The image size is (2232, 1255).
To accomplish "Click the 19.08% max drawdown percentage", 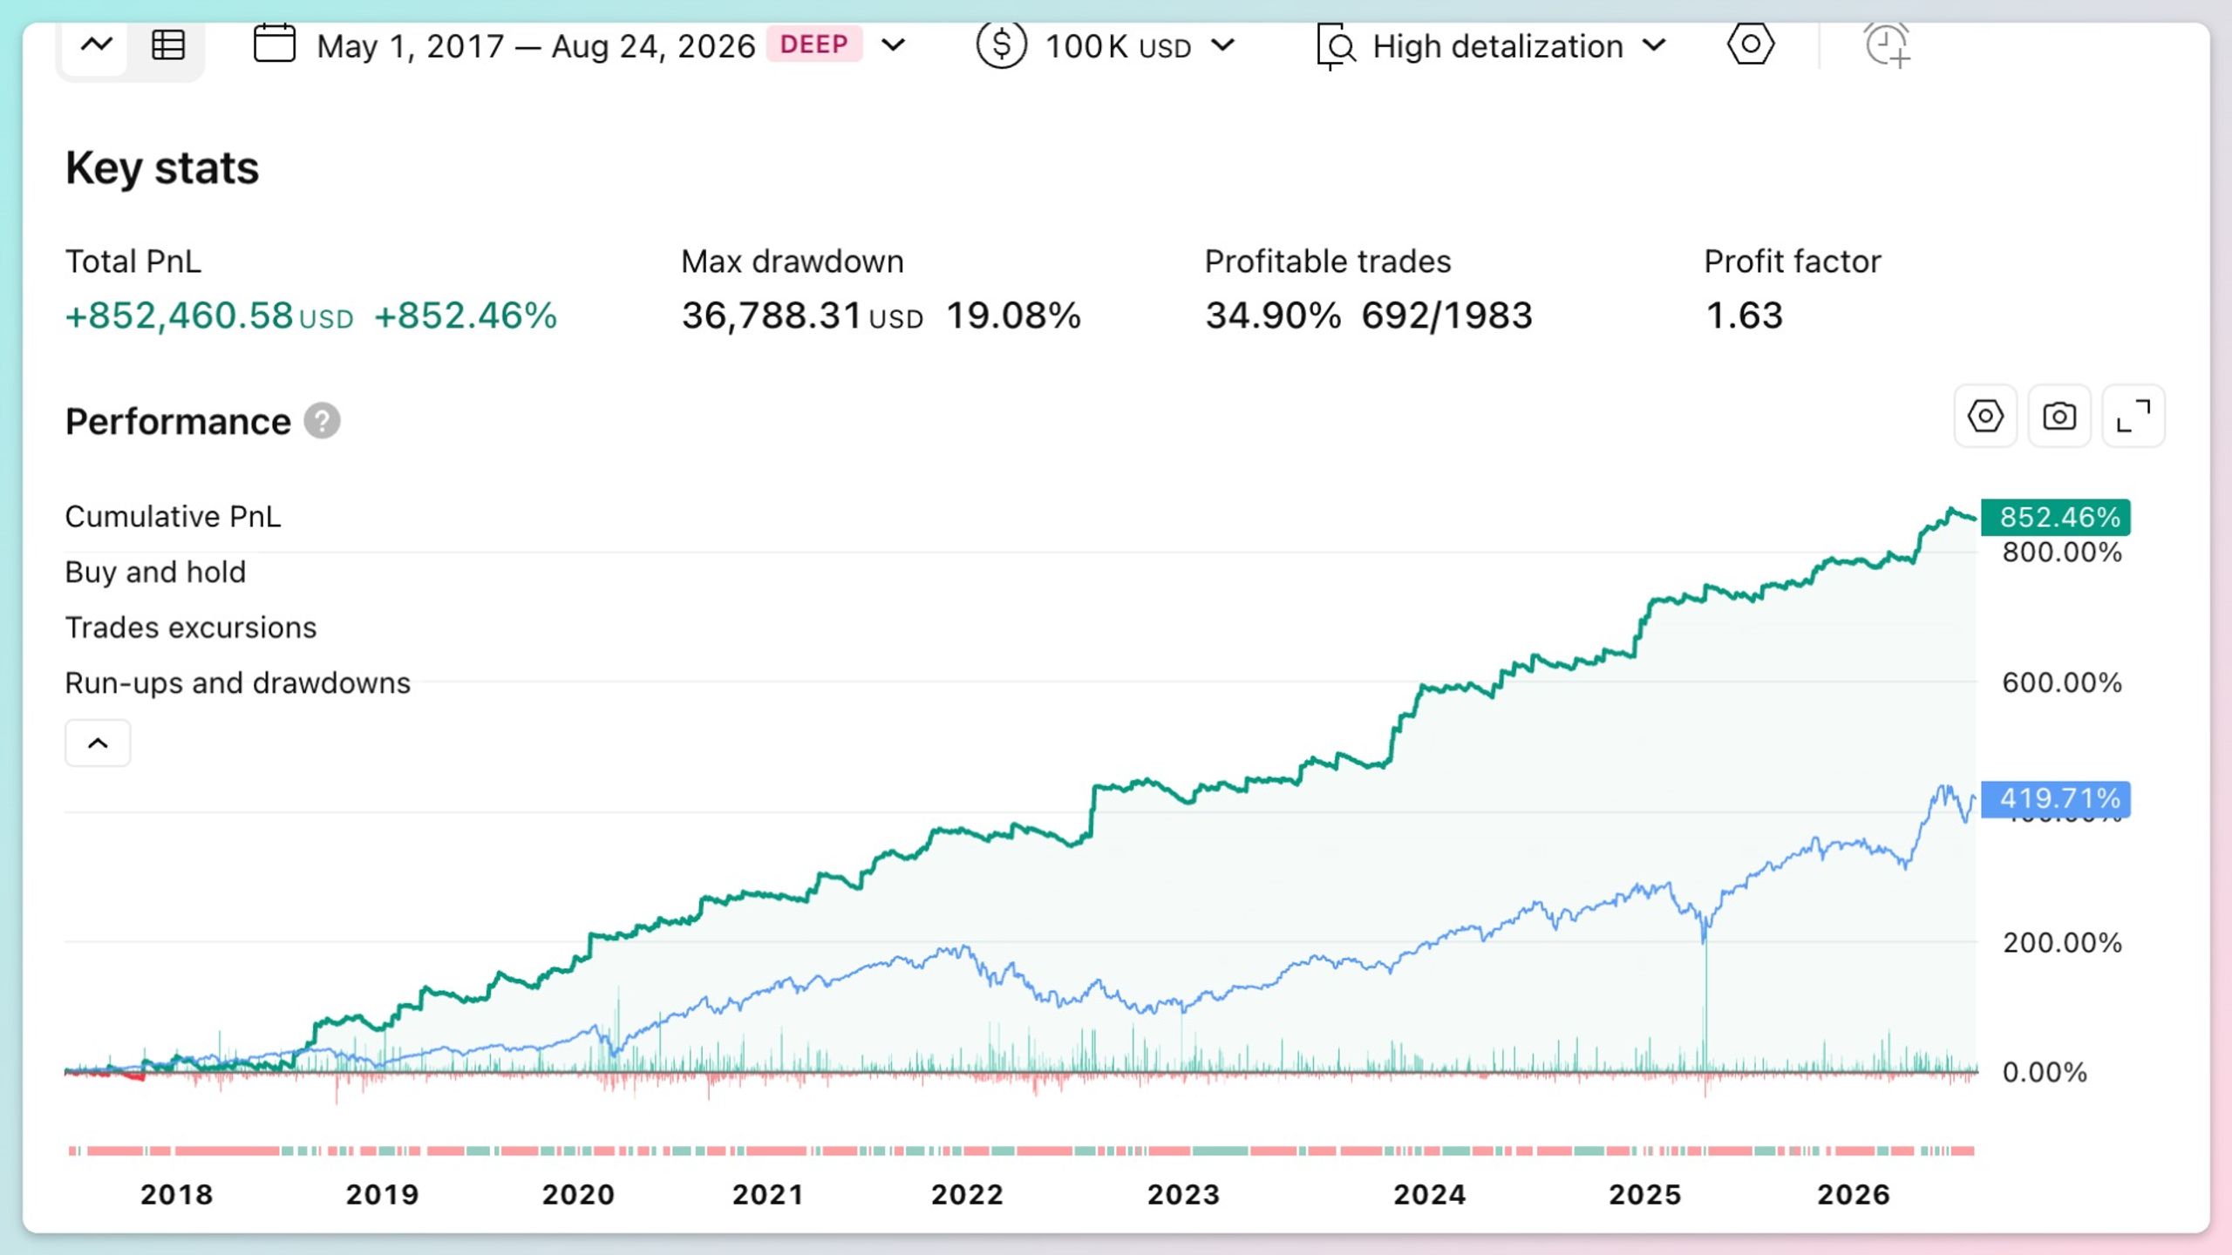I will tap(1013, 316).
